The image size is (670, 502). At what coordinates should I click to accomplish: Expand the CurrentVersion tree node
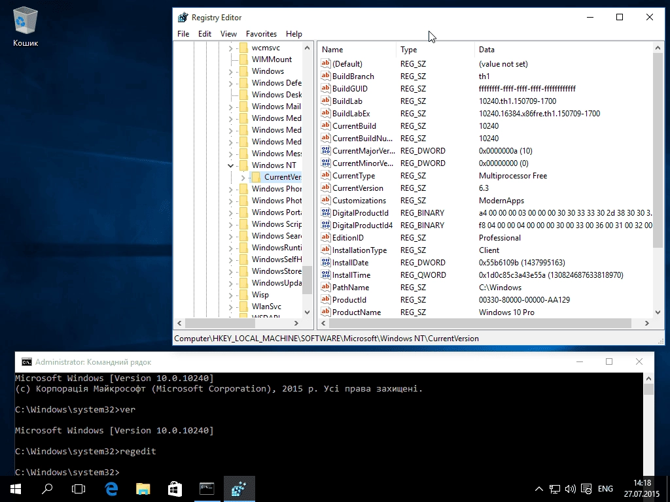point(243,177)
